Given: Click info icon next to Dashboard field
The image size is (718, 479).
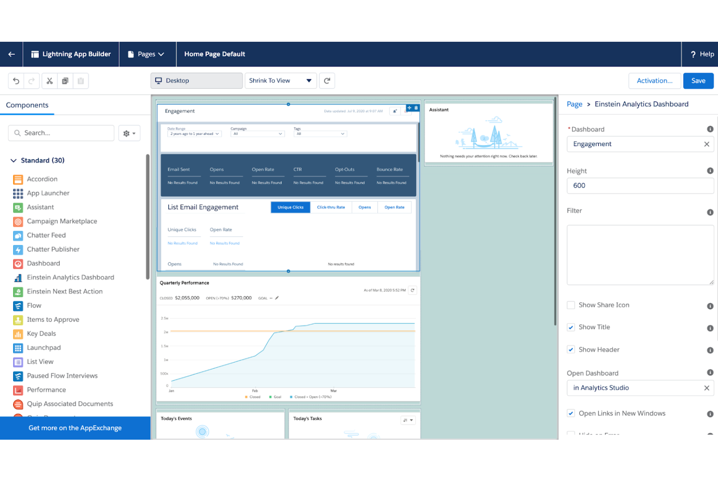Looking at the screenshot, I should pos(710,129).
